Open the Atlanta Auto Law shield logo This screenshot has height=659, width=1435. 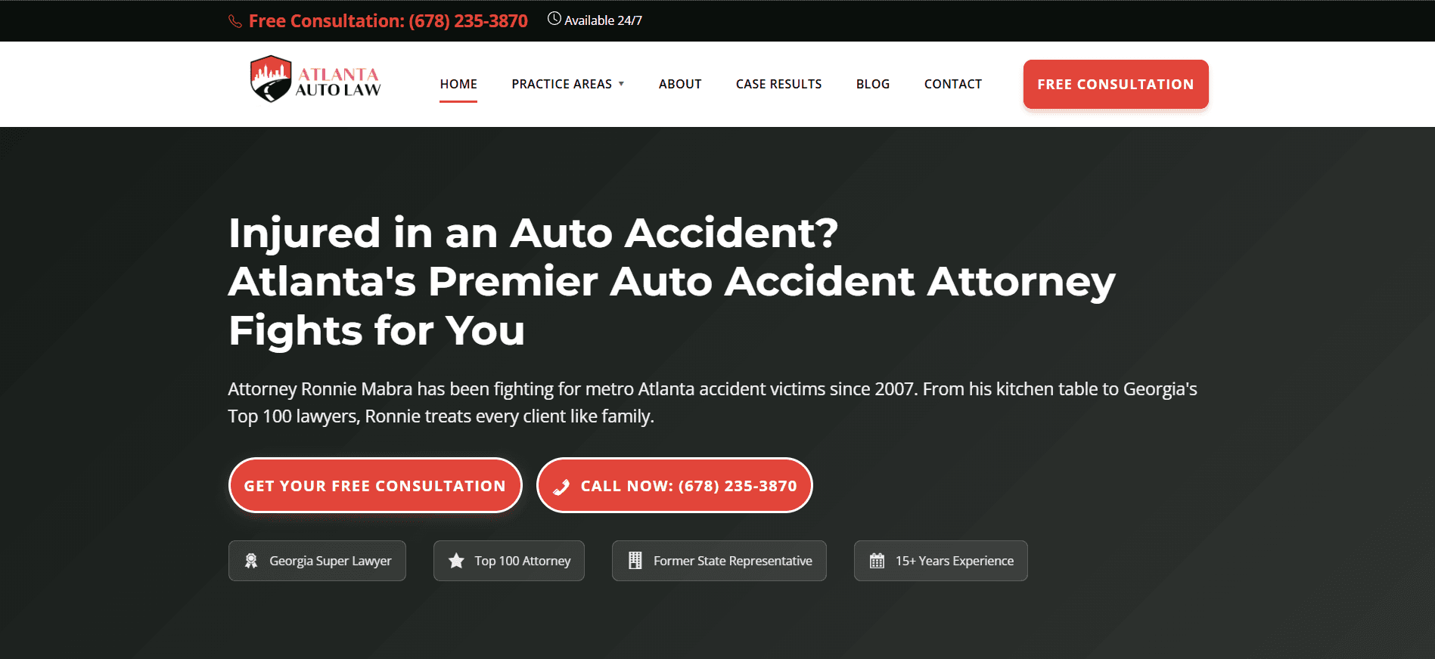point(271,79)
